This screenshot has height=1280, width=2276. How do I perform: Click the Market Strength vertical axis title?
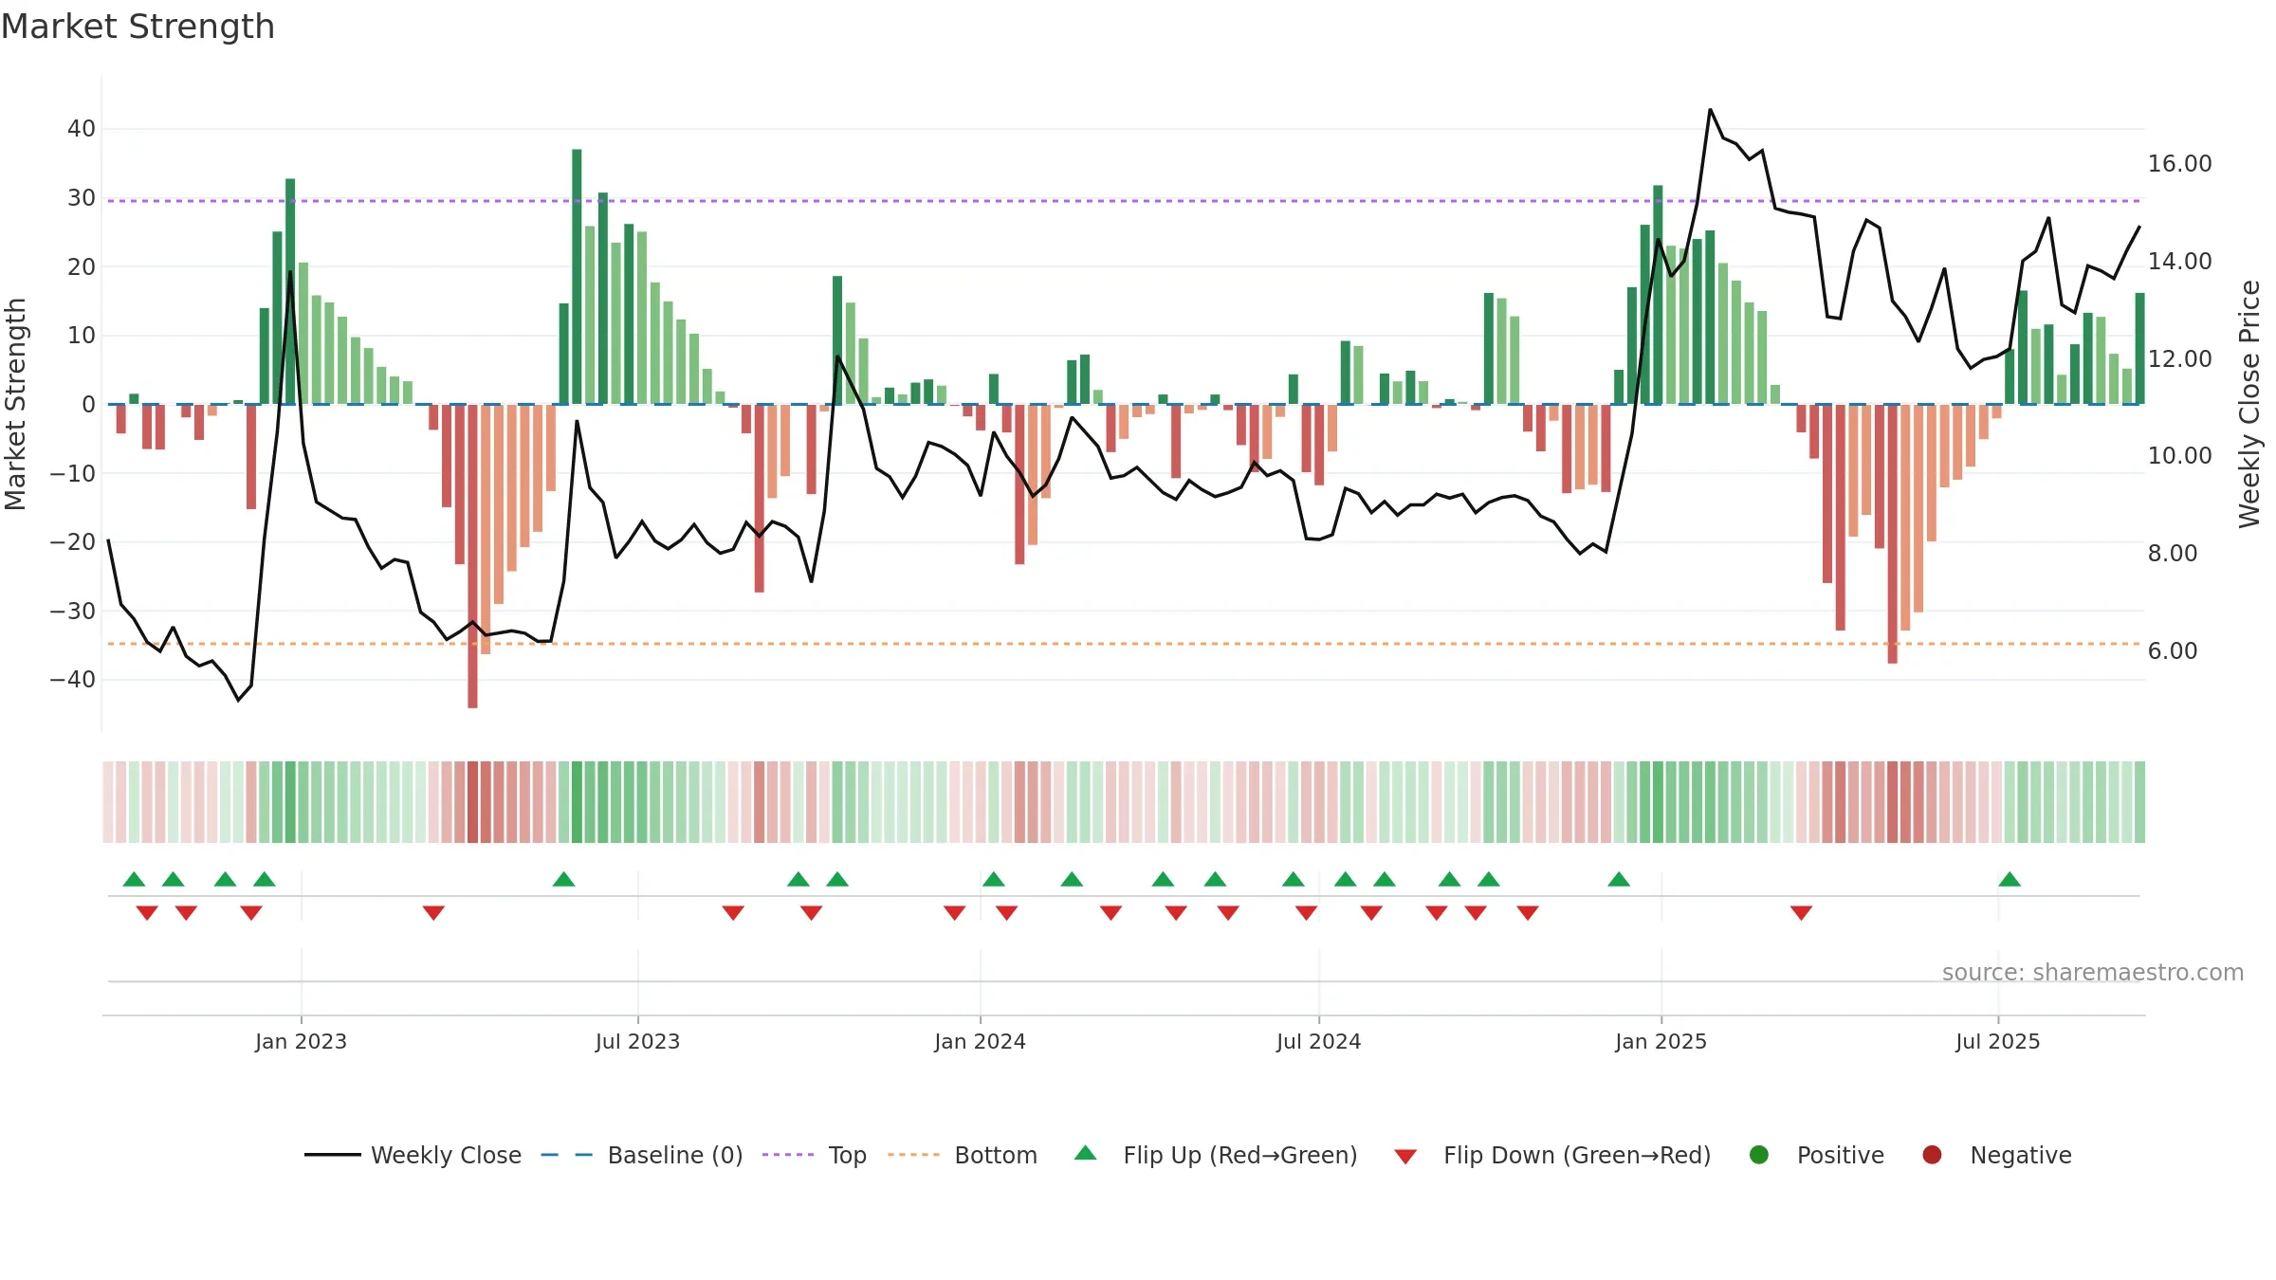tap(15, 404)
